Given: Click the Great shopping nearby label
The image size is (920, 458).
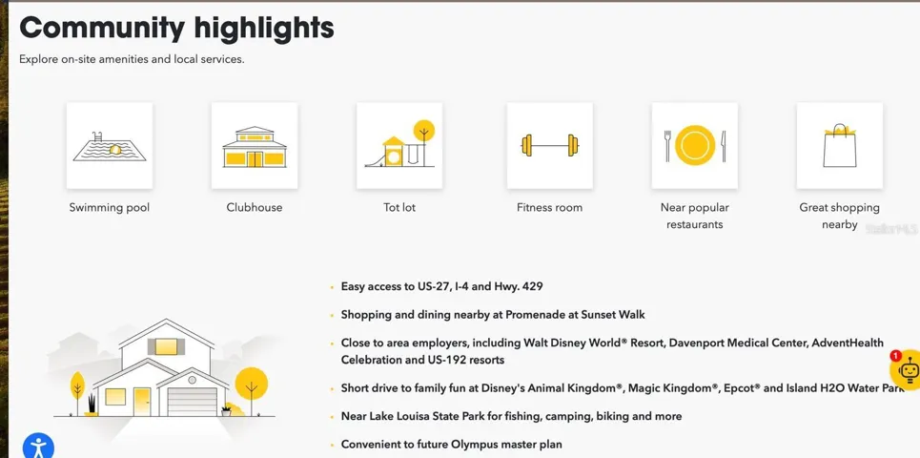Looking at the screenshot, I should pyautogui.click(x=839, y=216).
